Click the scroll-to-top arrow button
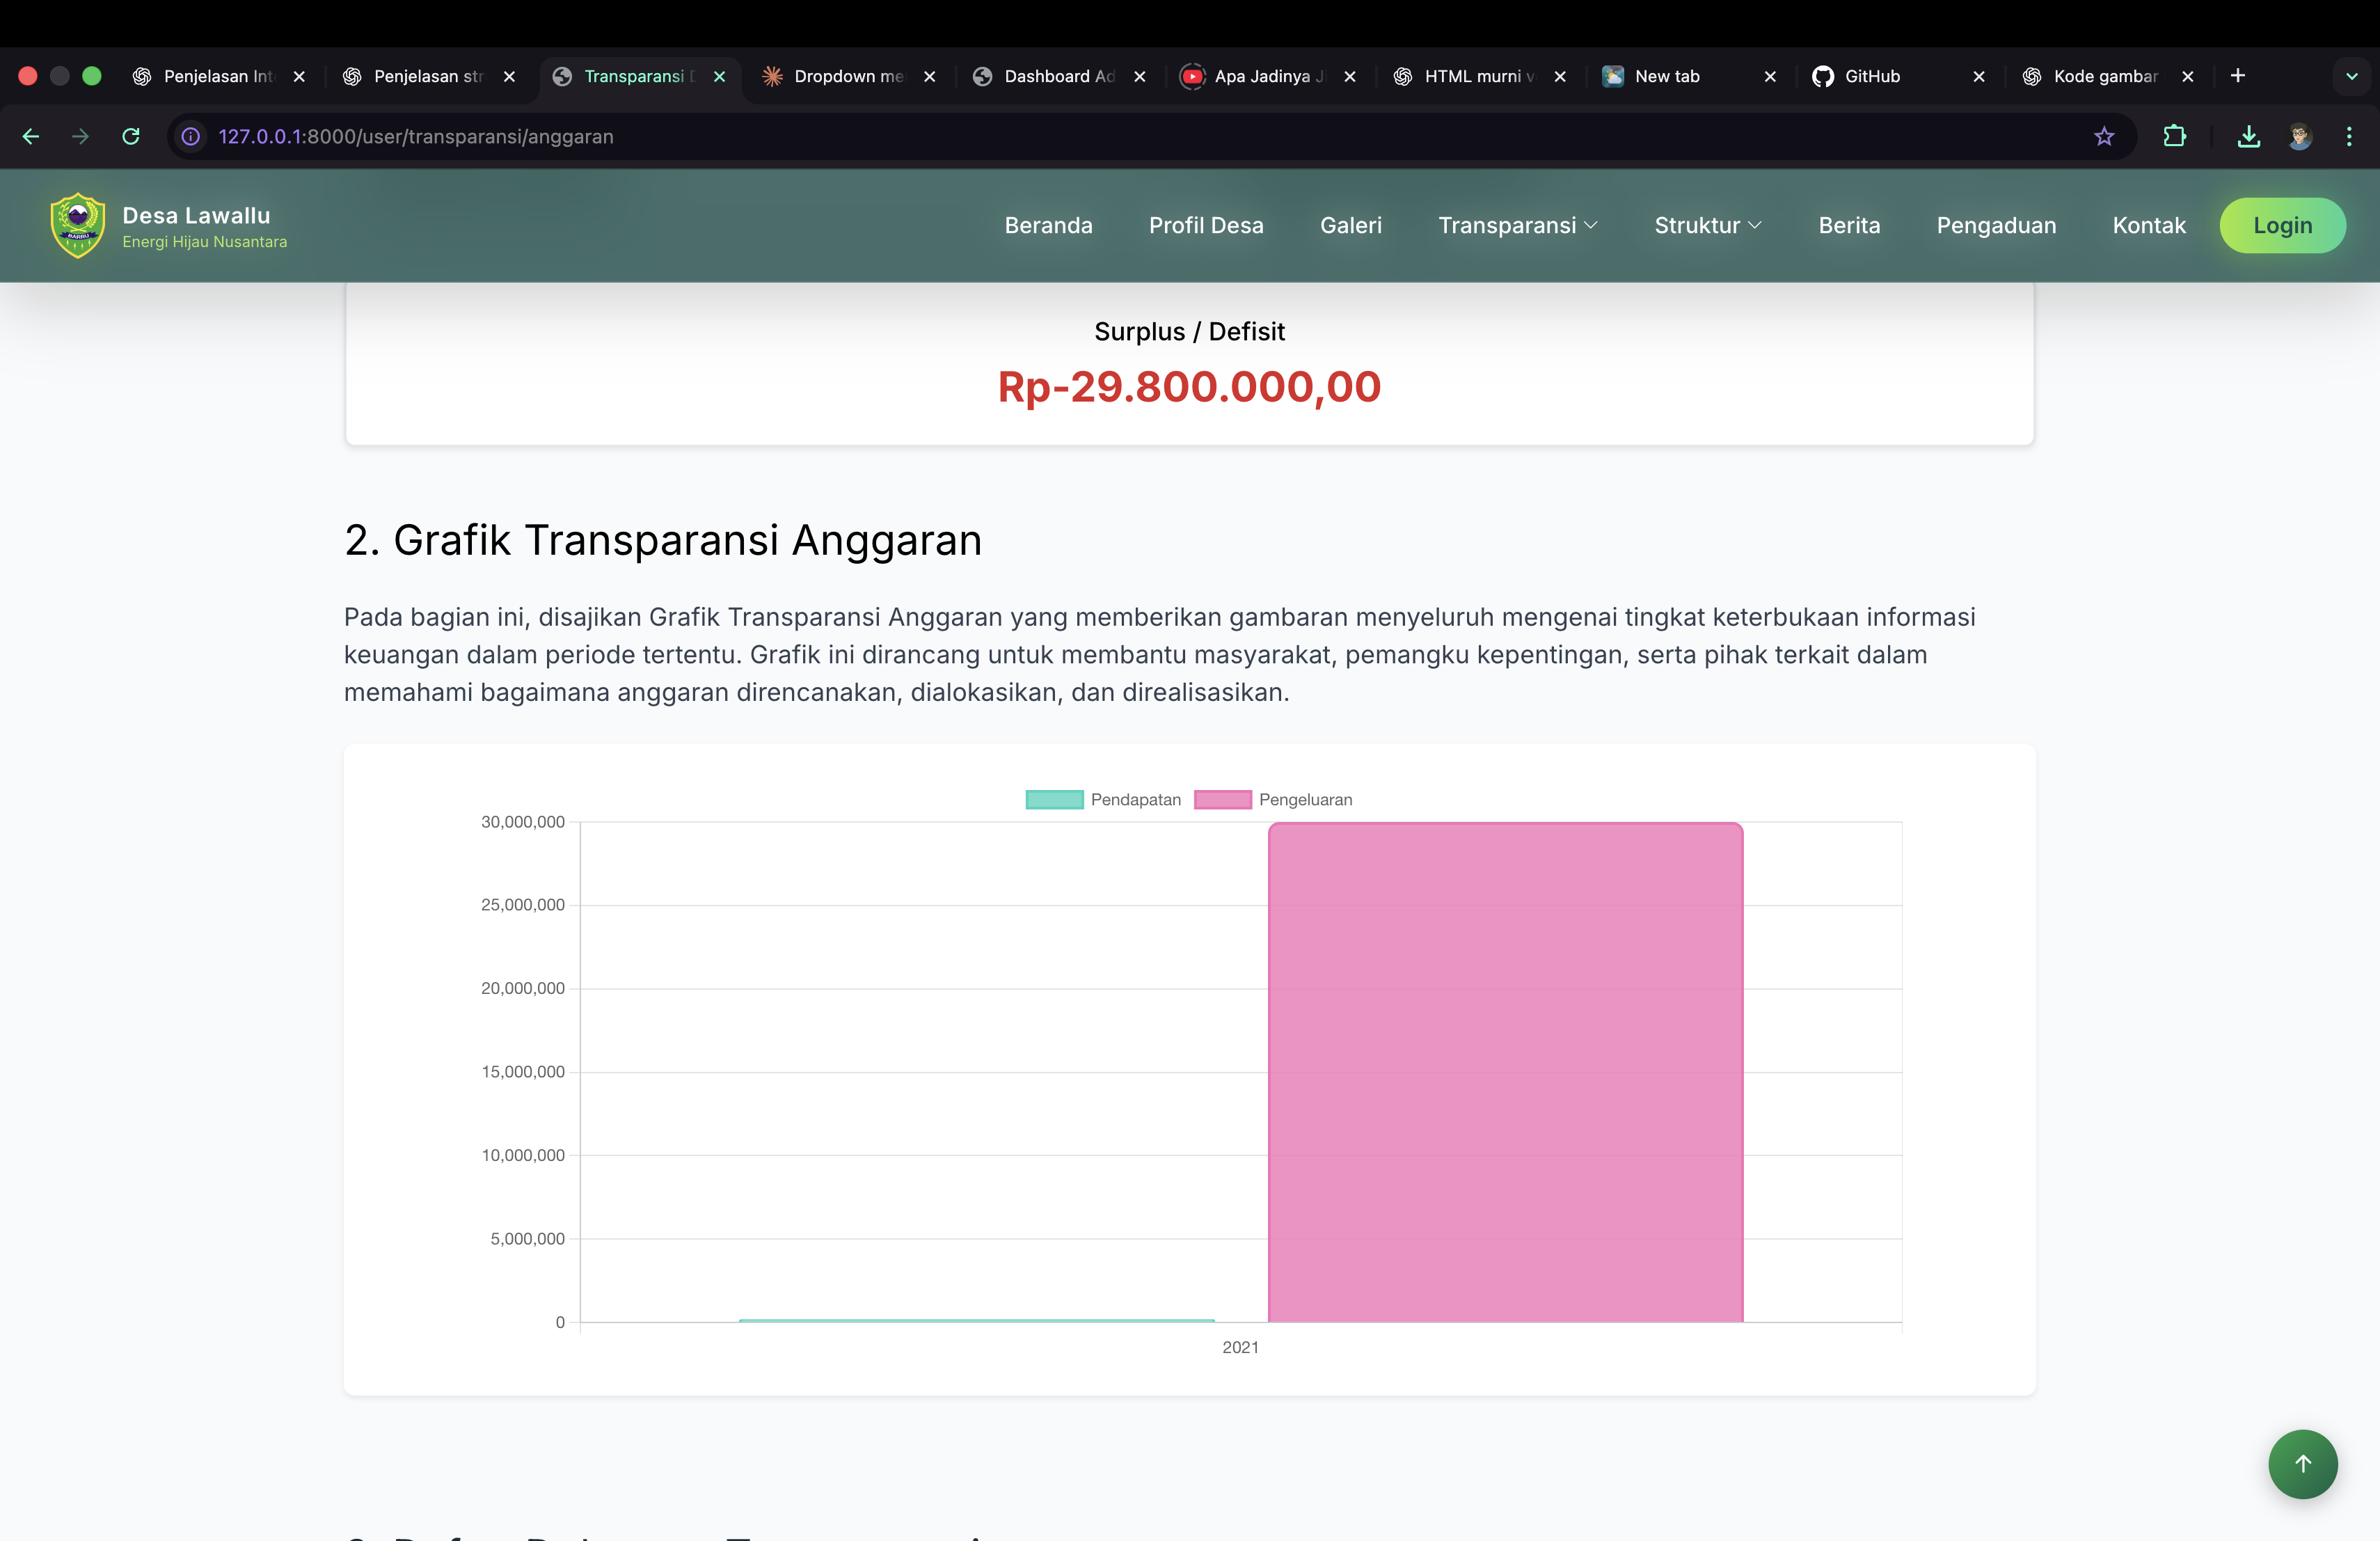Viewport: 2380px width, 1541px height. (2303, 1464)
